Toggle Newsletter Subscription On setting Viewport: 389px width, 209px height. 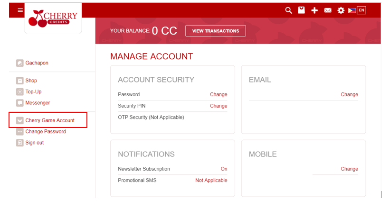(224, 169)
